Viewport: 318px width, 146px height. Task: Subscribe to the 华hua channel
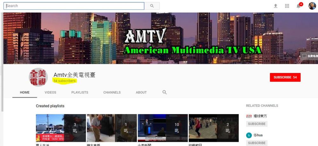point(257,143)
